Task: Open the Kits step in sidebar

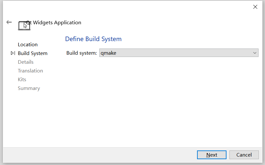Action: [22, 80]
